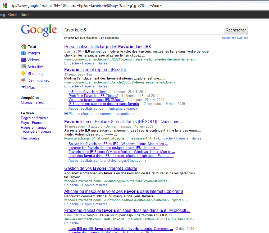Screen dimensions: 269x233
Task: Switch to Discussions results
Action: pos(38,81)
